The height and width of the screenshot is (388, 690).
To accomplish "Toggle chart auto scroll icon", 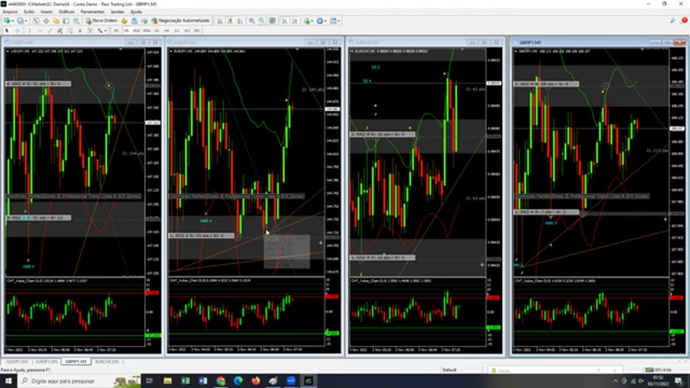I will (x=284, y=20).
